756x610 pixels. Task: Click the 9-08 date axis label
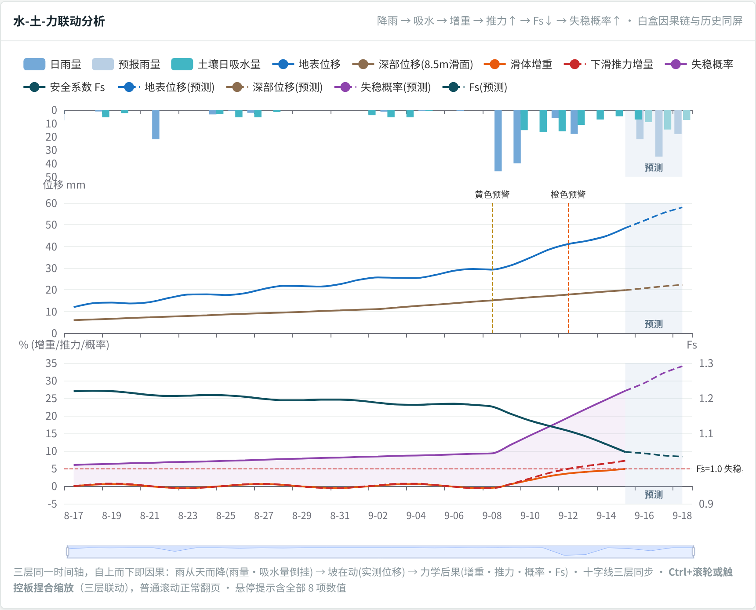click(492, 516)
